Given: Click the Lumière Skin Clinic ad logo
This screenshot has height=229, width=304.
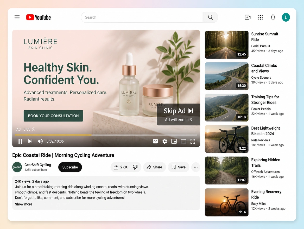Looking at the screenshot, I should pos(41,44).
